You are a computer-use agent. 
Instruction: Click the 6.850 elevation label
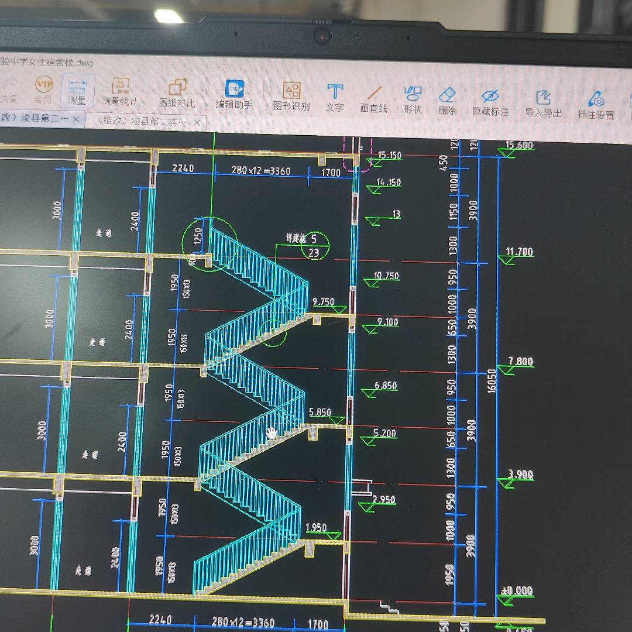pos(385,386)
